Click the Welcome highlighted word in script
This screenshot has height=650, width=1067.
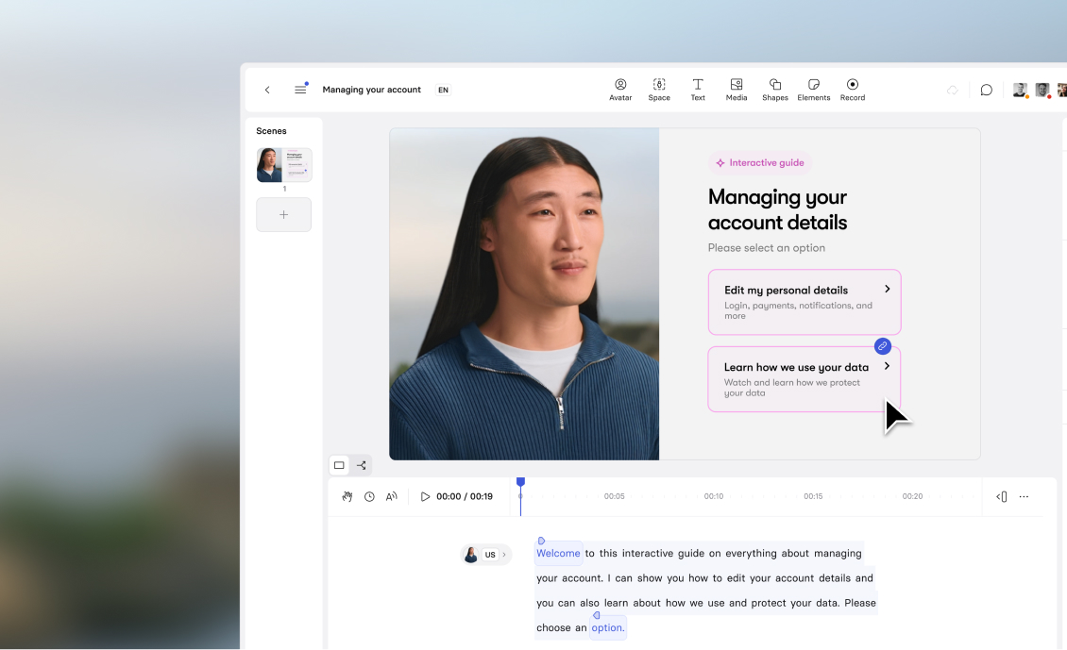coord(558,554)
